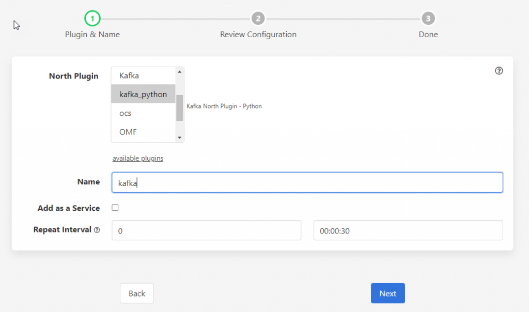Select ocs in the North Plugin list

143,113
